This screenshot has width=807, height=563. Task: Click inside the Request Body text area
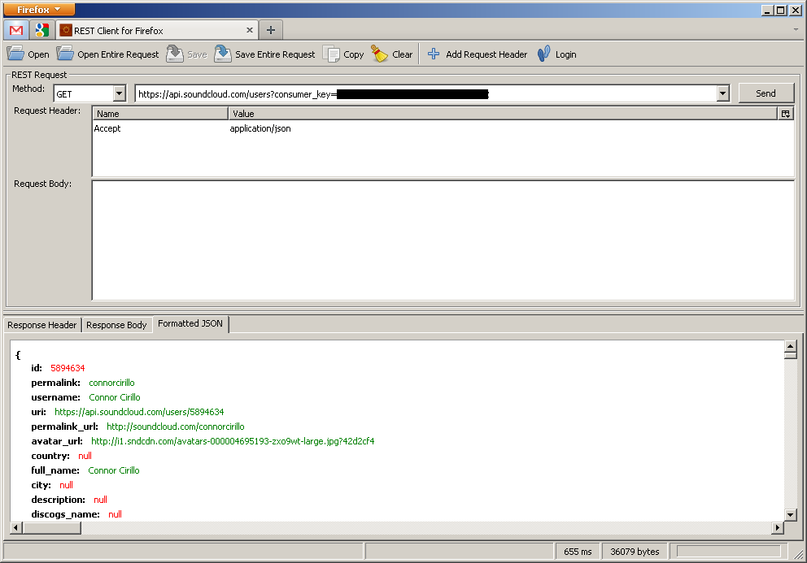(x=443, y=240)
